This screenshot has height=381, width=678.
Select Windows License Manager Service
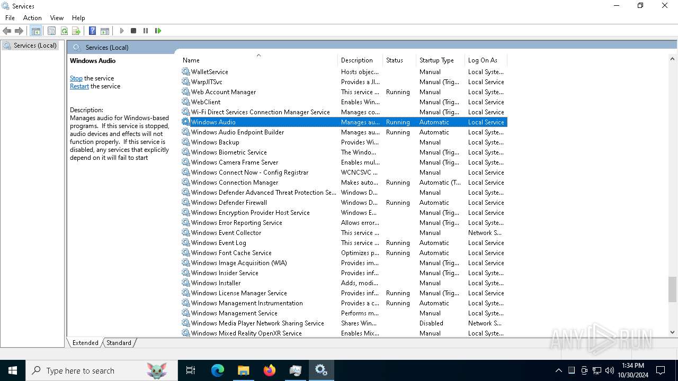point(344,293)
